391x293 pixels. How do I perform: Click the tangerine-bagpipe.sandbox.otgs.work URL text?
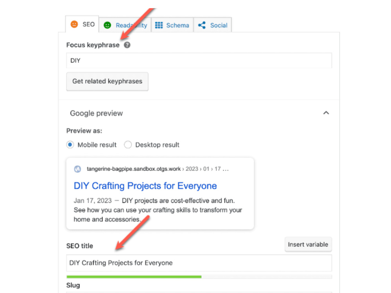[134, 169]
